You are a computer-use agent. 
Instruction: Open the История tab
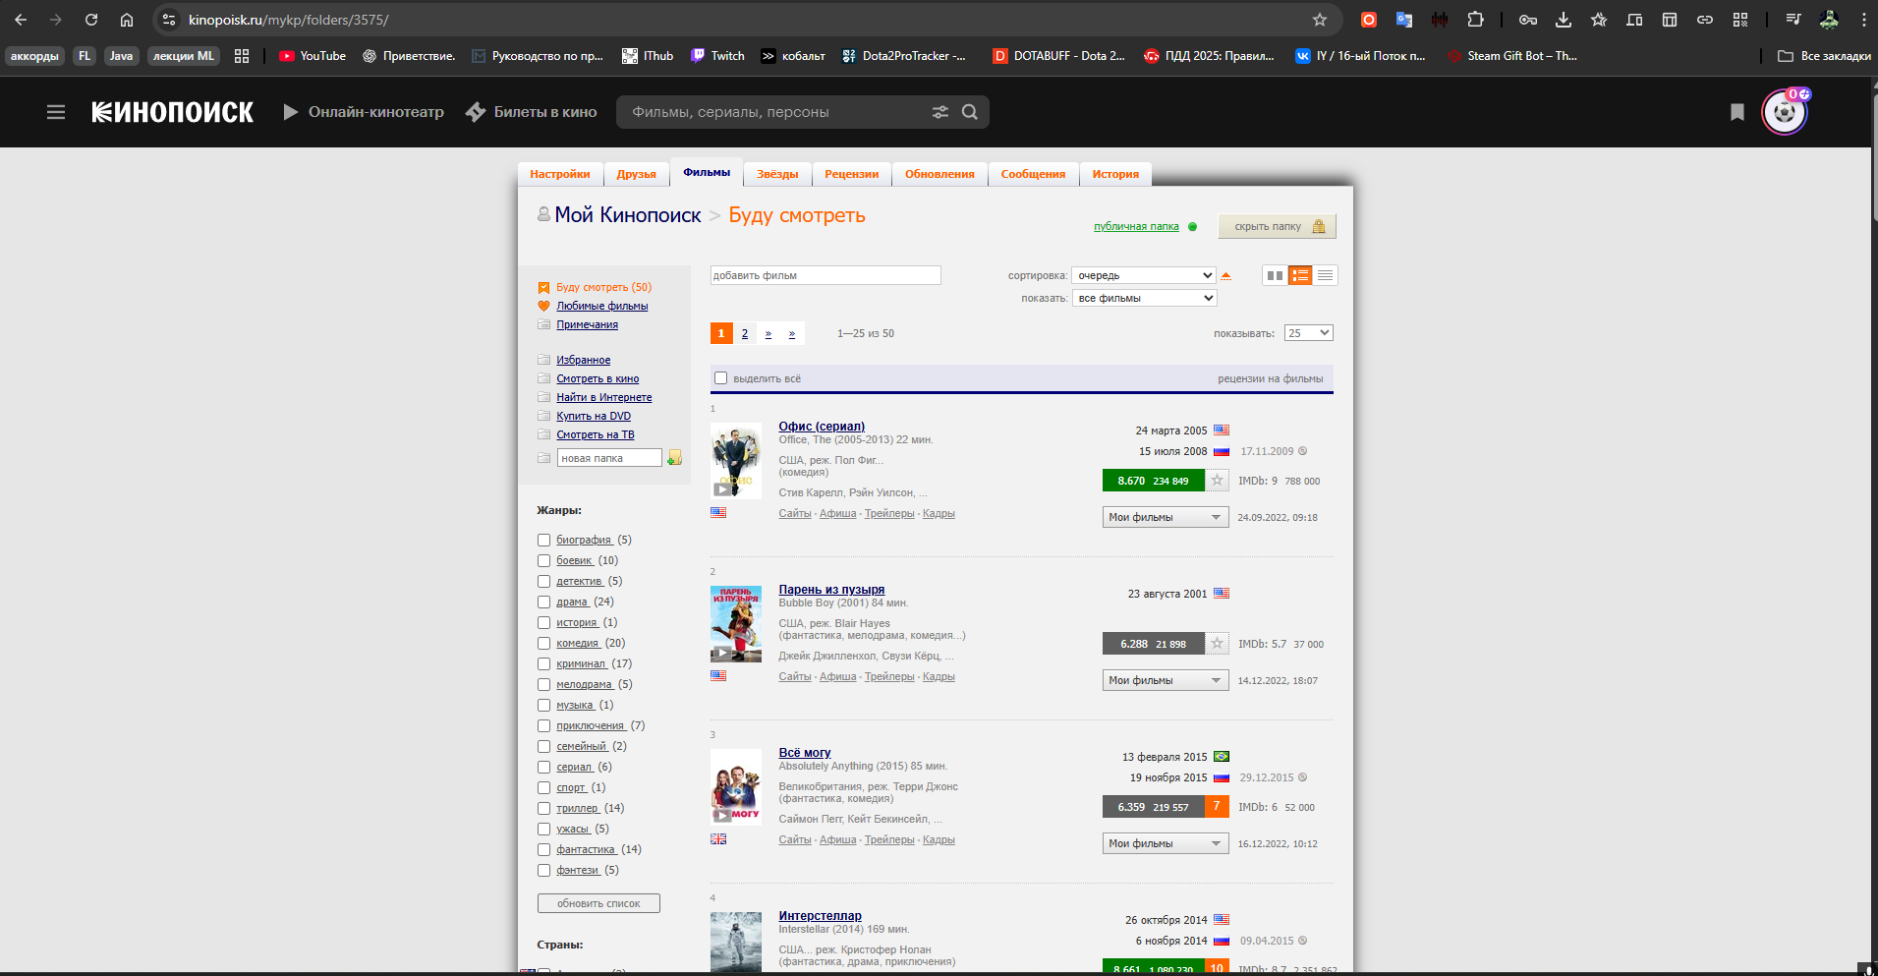[1115, 174]
